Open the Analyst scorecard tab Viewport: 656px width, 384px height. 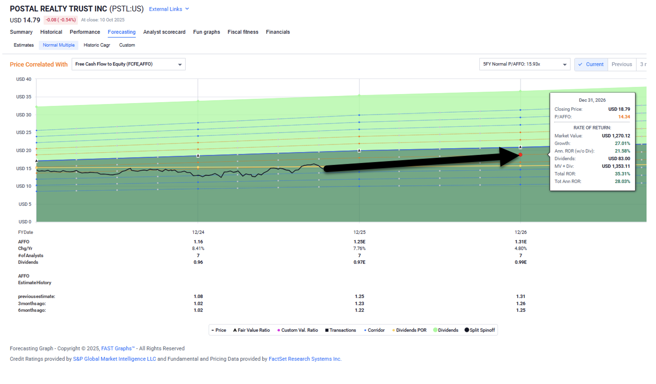(x=164, y=32)
